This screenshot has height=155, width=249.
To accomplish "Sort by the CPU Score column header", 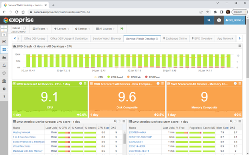I will pos(103,128).
